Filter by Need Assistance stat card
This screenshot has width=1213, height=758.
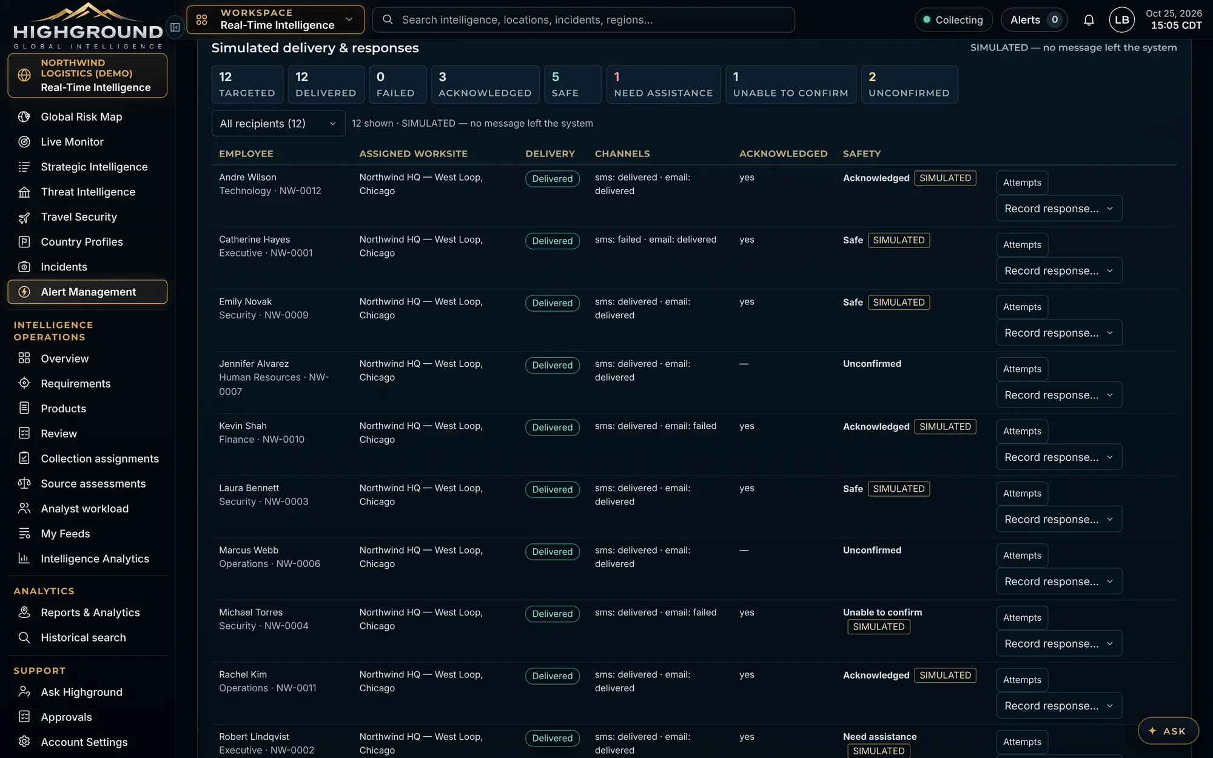(x=663, y=84)
